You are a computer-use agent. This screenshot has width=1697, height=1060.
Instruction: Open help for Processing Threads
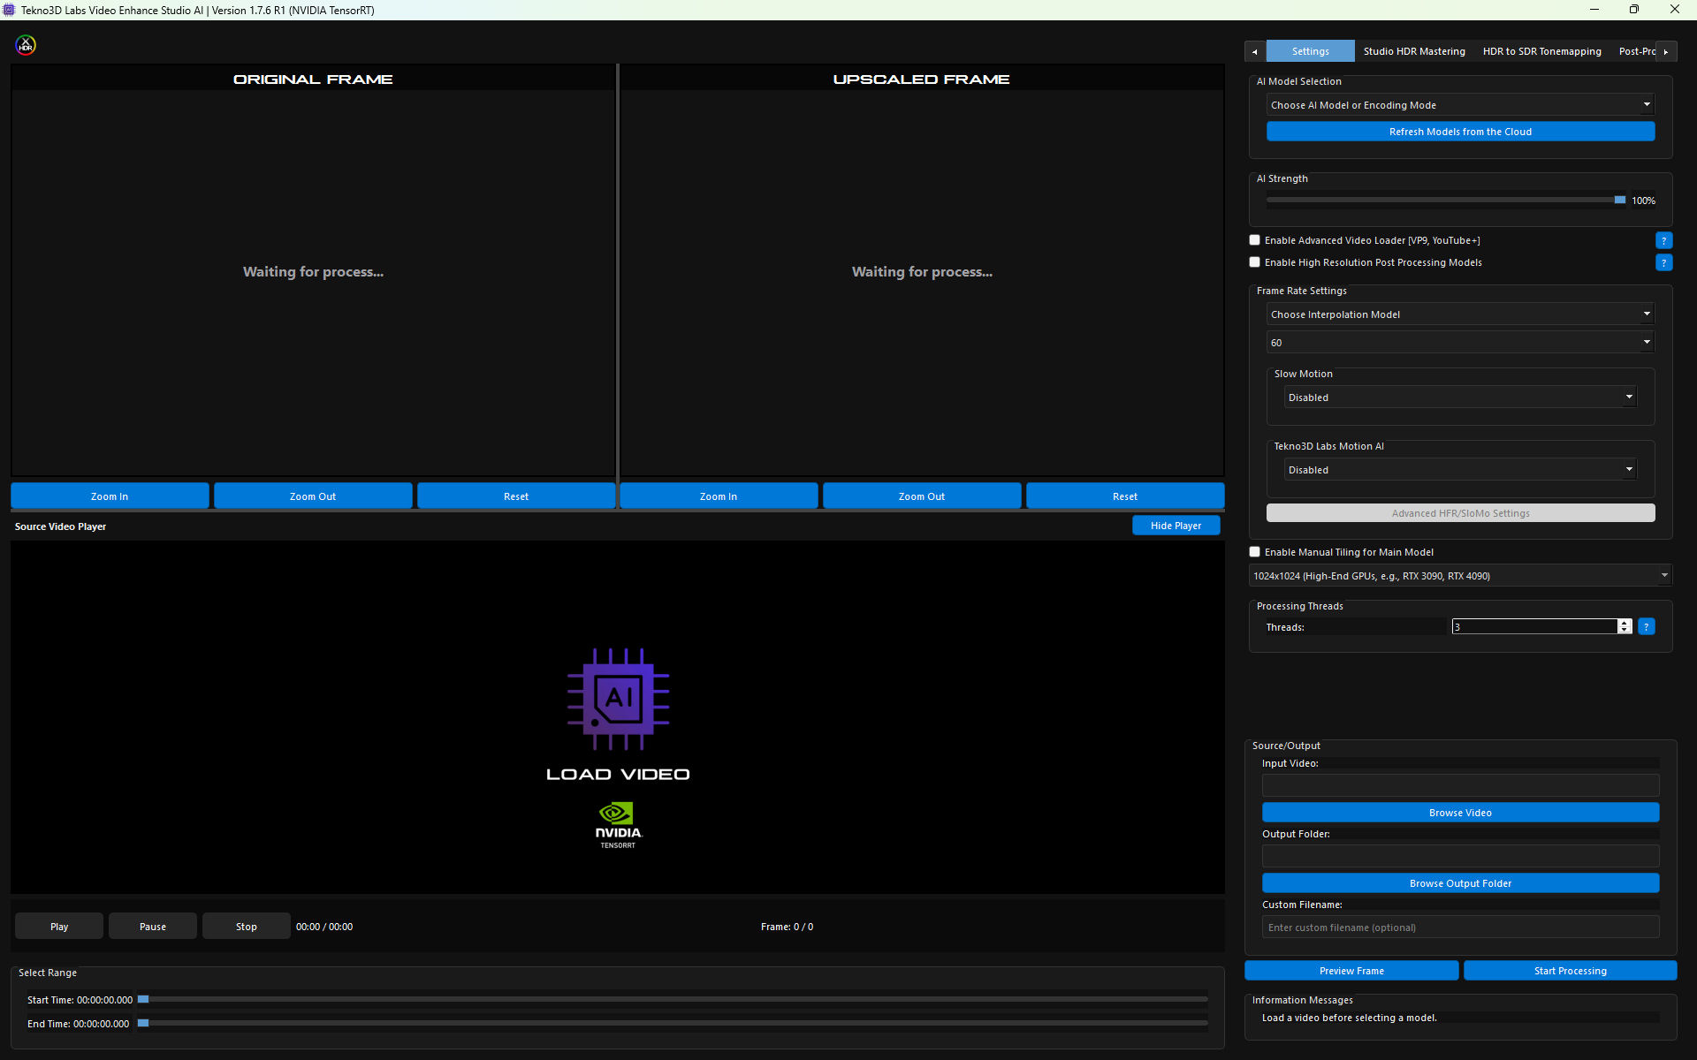pyautogui.click(x=1646, y=626)
